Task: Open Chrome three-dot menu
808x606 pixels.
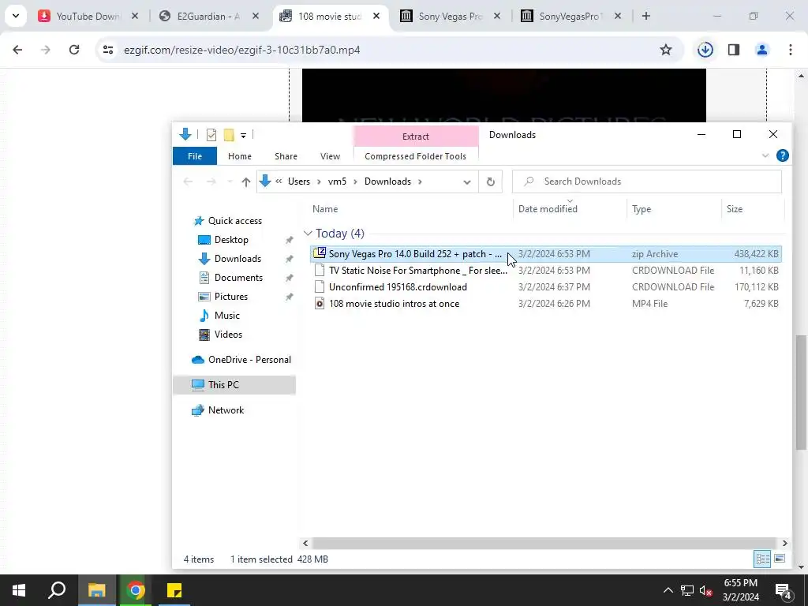Action: pyautogui.click(x=791, y=50)
